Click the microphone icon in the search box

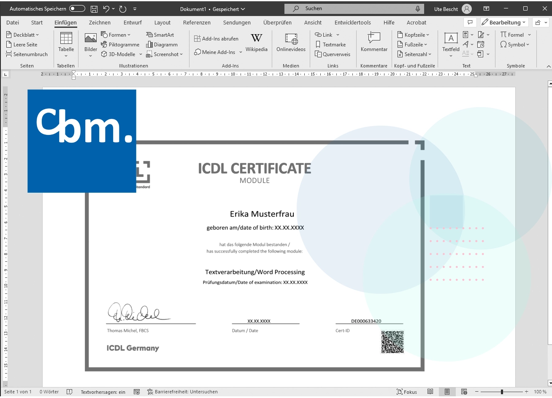418,8
